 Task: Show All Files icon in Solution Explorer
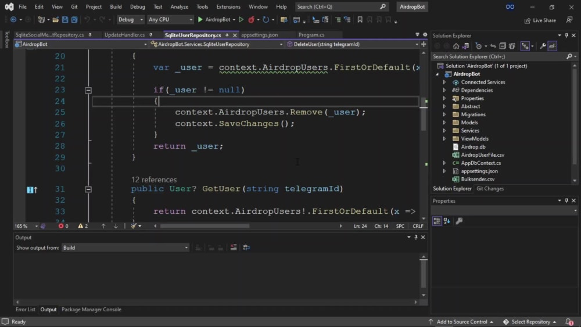(512, 46)
